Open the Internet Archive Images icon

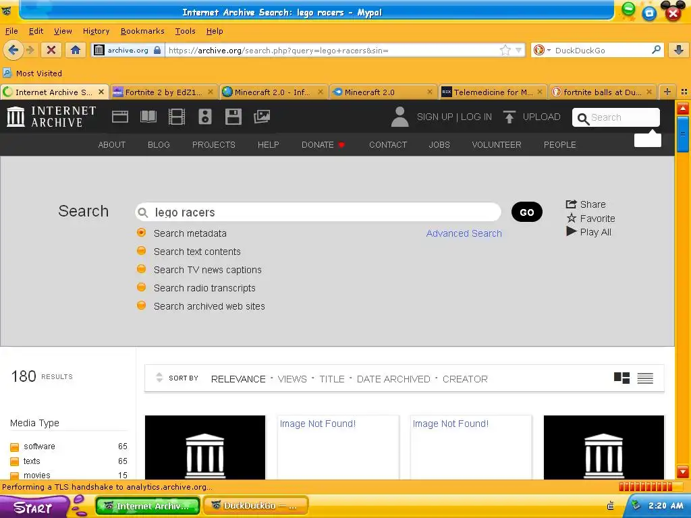click(262, 117)
